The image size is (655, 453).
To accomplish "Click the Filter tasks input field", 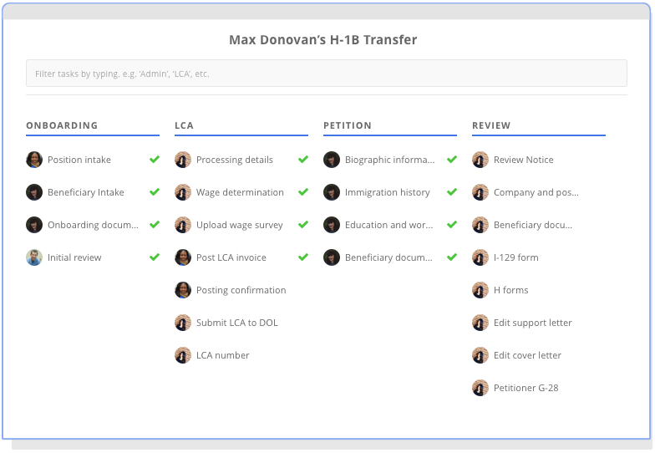I will [x=326, y=74].
